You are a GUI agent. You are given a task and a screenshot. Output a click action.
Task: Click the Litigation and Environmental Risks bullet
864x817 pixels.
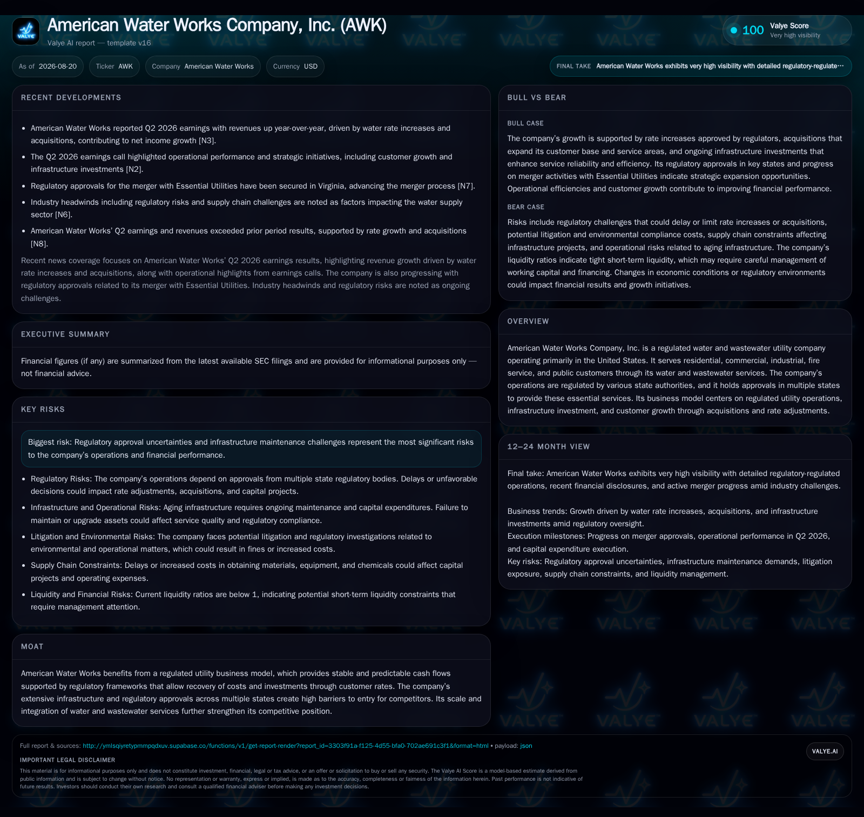tap(231, 543)
